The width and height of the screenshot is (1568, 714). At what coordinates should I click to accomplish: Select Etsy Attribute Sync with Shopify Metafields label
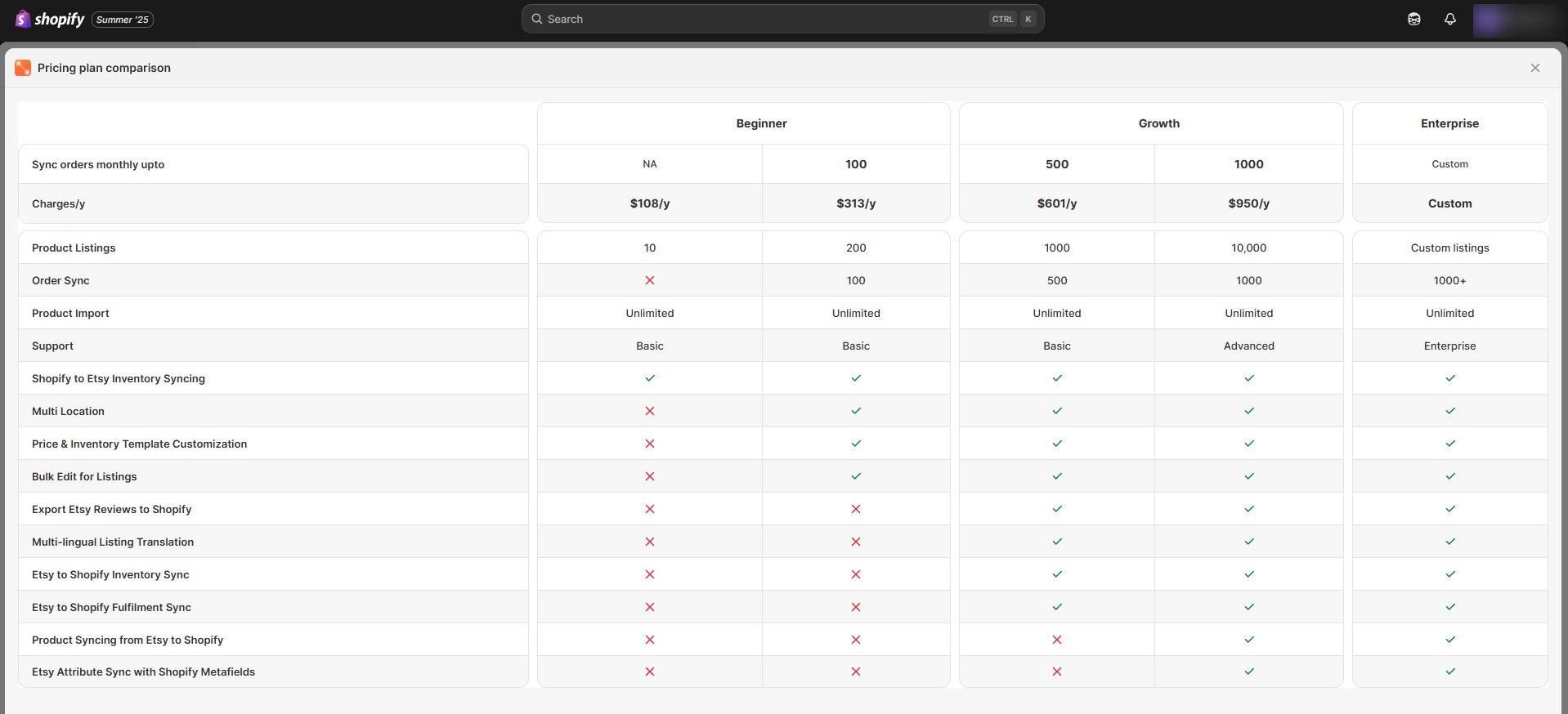[x=143, y=672]
